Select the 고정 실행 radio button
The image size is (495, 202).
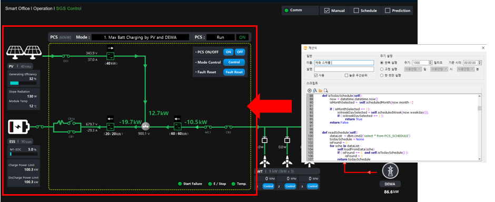click(x=382, y=69)
